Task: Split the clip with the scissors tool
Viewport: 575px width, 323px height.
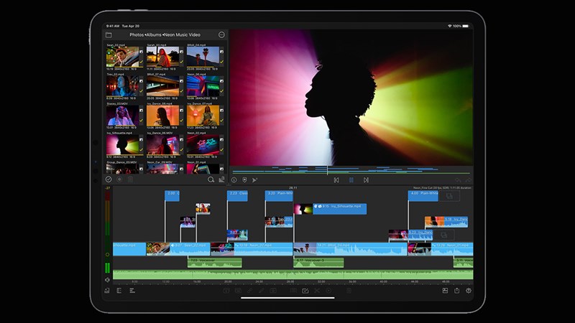Action: coord(317,291)
